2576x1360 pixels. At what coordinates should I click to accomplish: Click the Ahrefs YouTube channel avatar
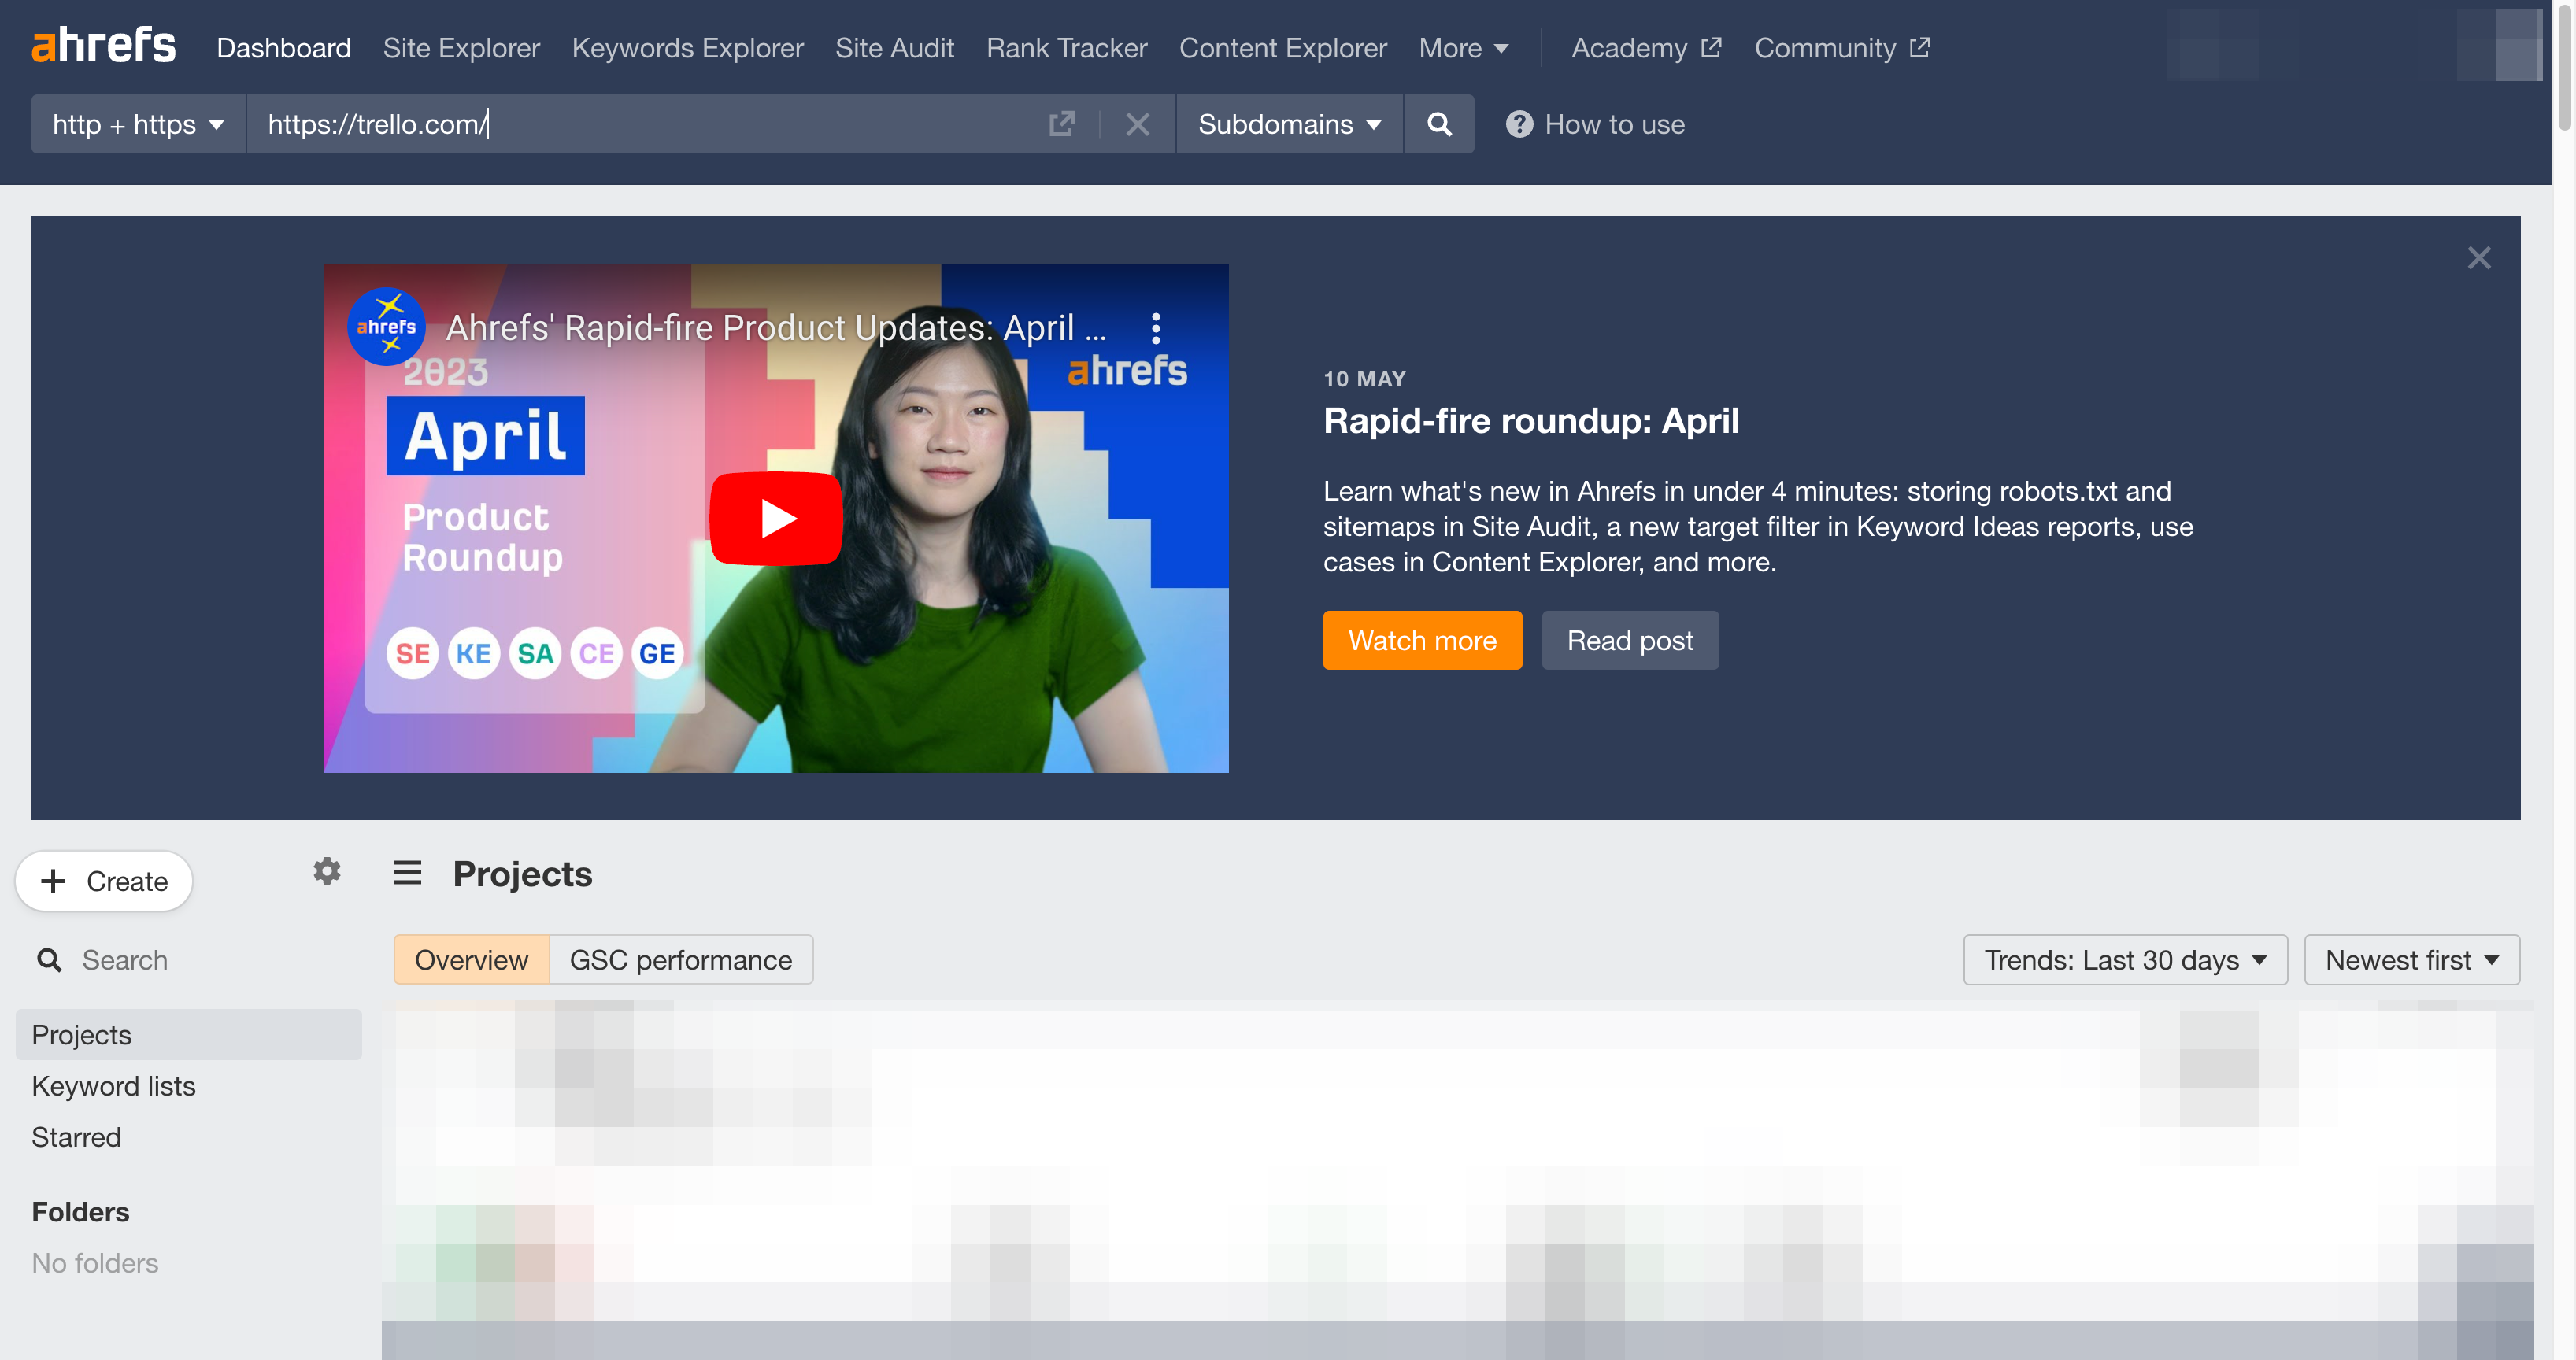click(386, 327)
